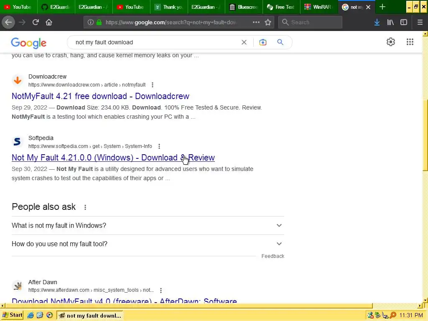Launch Internet Explorer from quick launch
The width and height of the screenshot is (428, 321).
point(30,315)
